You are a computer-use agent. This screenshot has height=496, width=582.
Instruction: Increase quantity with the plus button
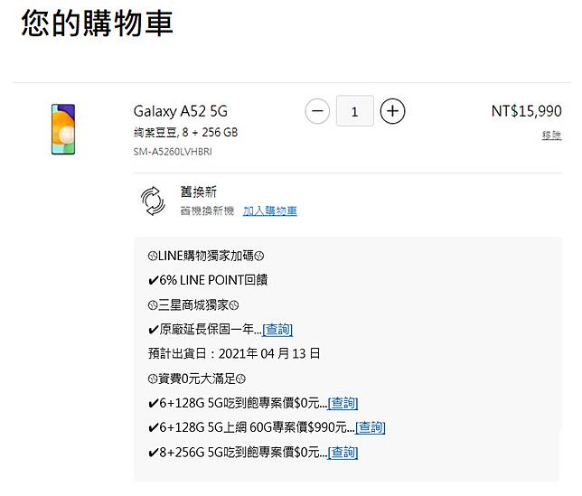pyautogui.click(x=392, y=111)
